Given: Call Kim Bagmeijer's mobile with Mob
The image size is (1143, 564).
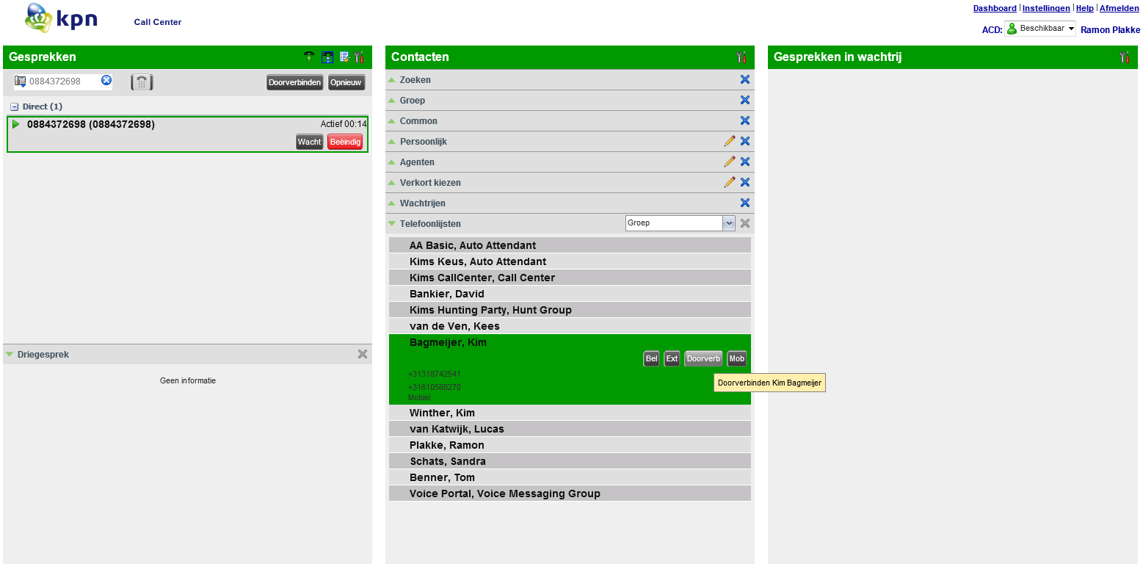Looking at the screenshot, I should point(736,359).
